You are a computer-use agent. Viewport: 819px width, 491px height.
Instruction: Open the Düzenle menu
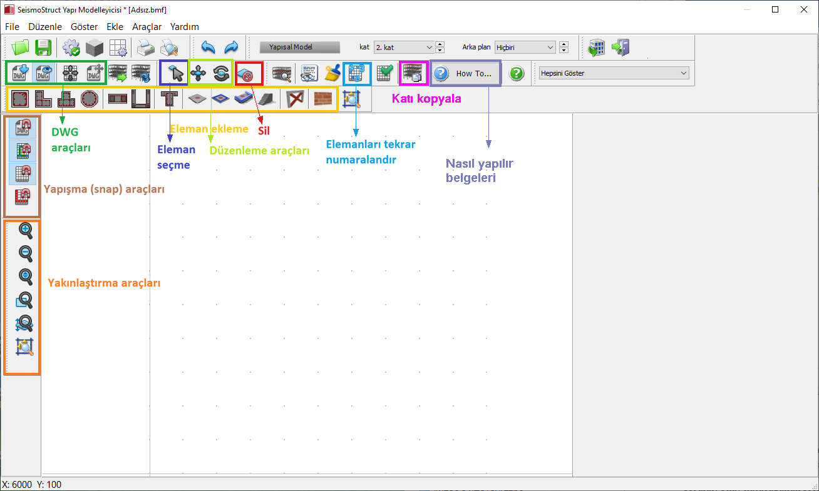pyautogui.click(x=45, y=27)
